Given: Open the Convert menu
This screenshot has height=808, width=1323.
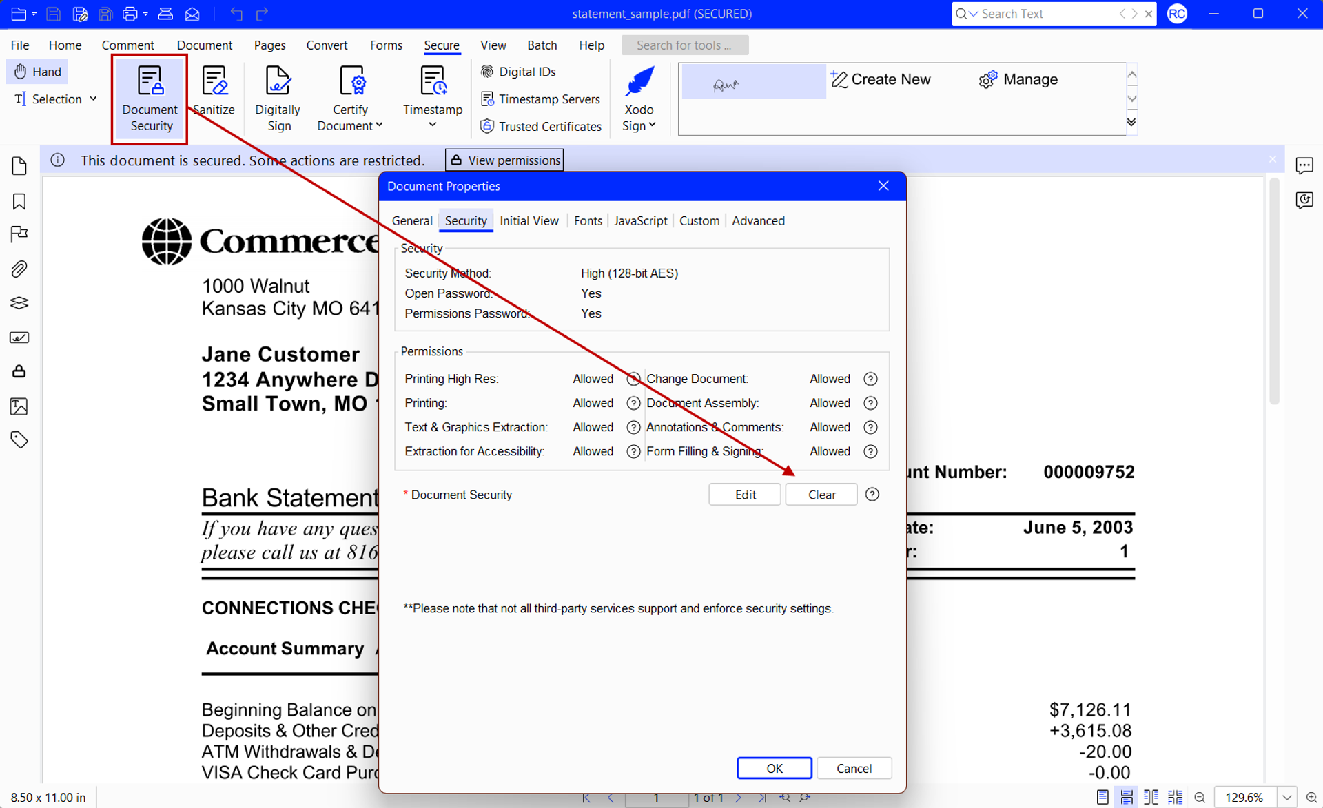Looking at the screenshot, I should (x=327, y=45).
